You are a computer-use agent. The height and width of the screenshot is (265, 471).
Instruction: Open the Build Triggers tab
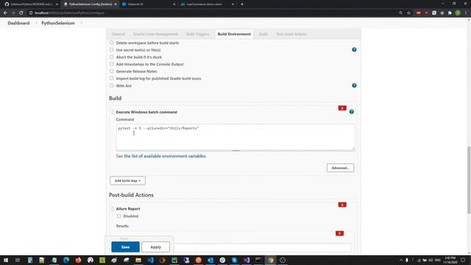pos(198,34)
